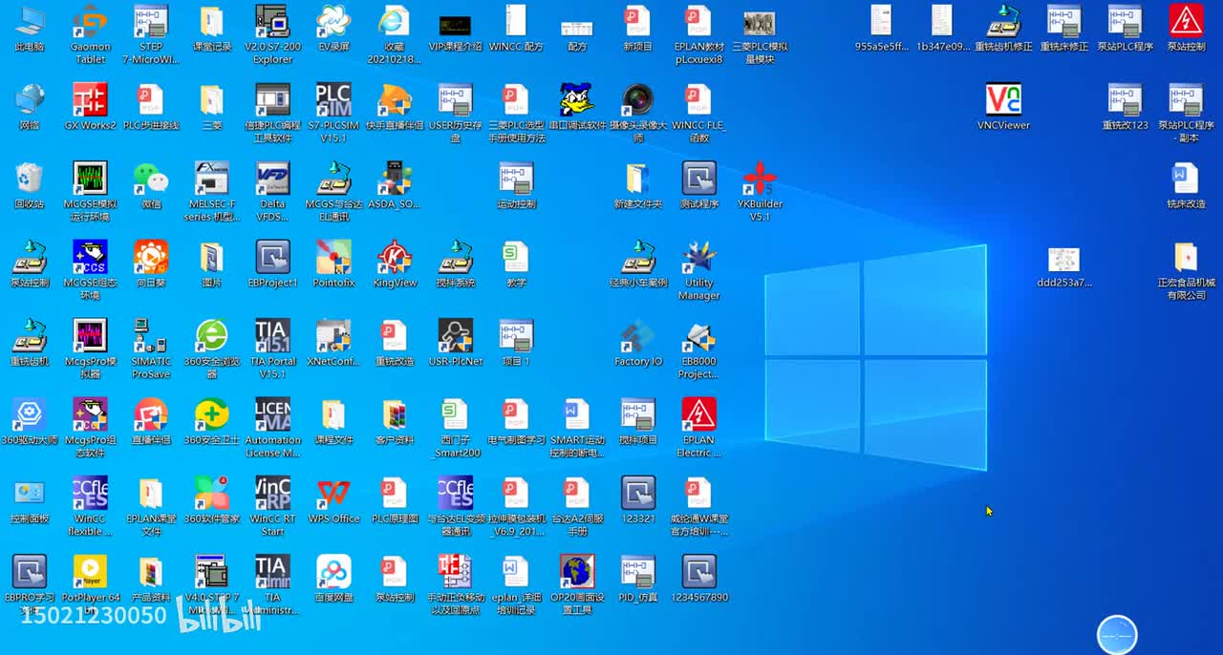Select the EPLAN Electric icon
The height and width of the screenshot is (655, 1223).
(x=698, y=415)
